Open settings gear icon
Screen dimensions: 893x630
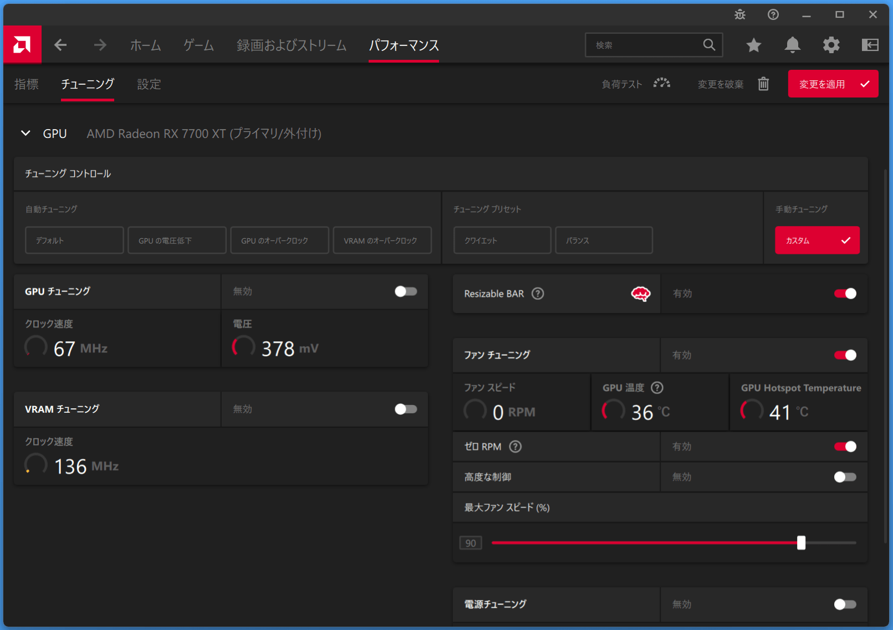coord(831,45)
